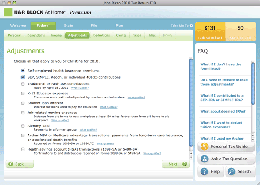The width and height of the screenshot is (260, 185).
Task: Click the adjustments list scrollbar thumb
Action: pos(191,102)
